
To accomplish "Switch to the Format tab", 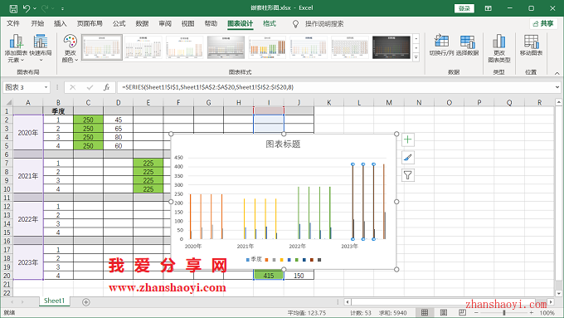I will [x=270, y=24].
